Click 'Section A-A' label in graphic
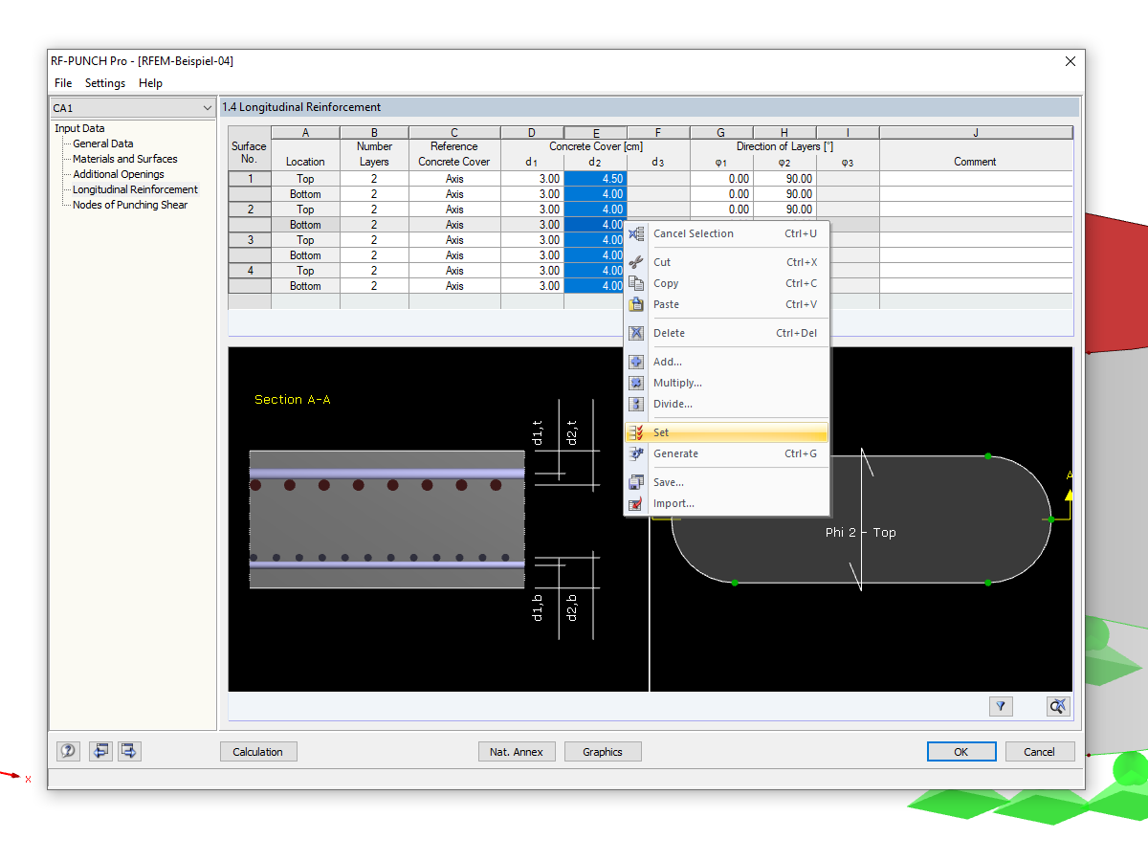Screen dimensions: 1148x861 pyautogui.click(x=293, y=400)
